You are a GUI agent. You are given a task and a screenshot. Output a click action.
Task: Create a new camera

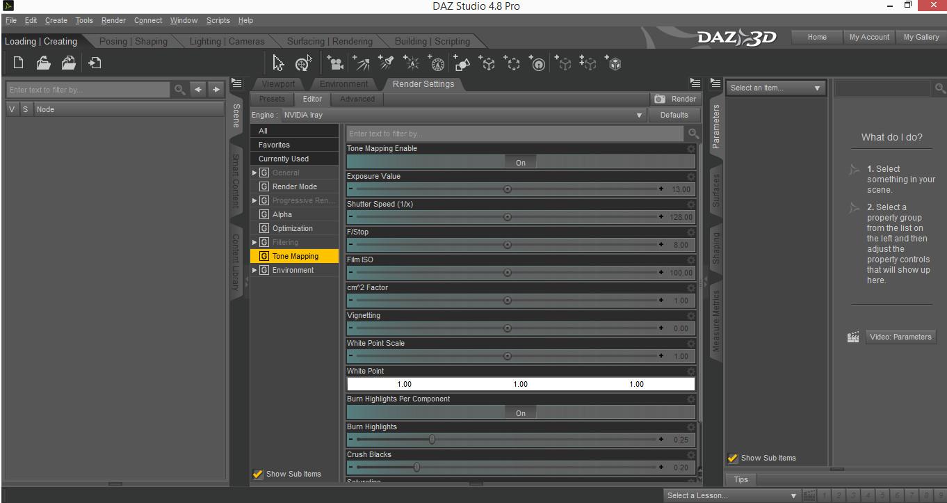[x=335, y=64]
